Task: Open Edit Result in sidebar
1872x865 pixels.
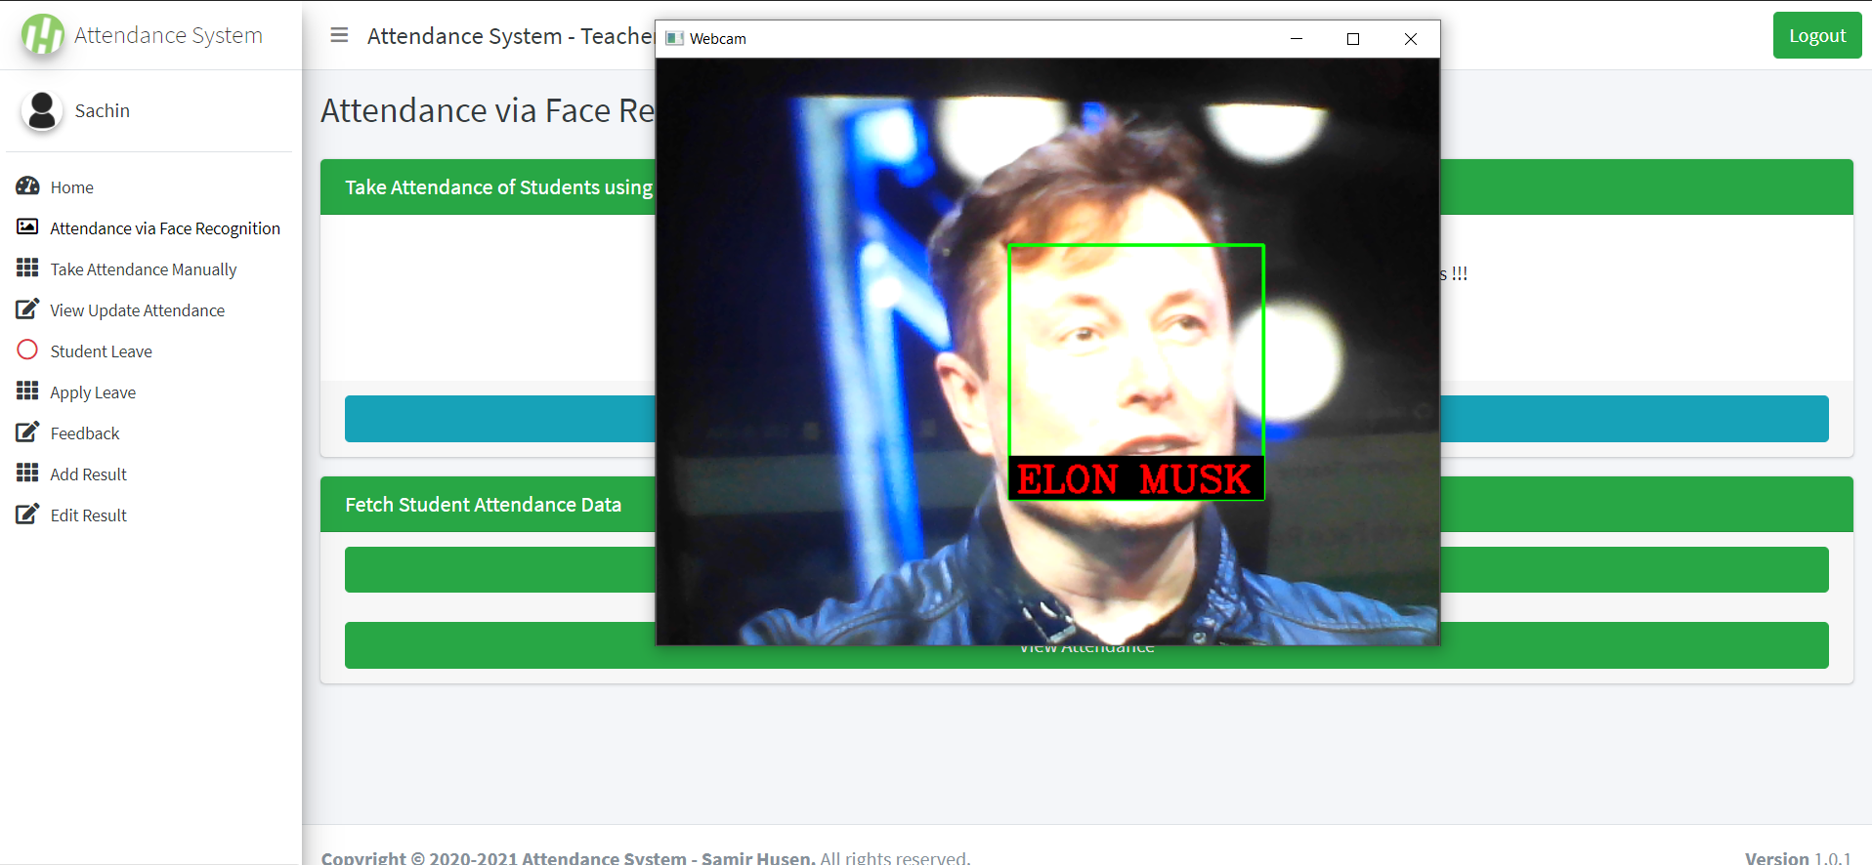Action: click(x=149, y=515)
